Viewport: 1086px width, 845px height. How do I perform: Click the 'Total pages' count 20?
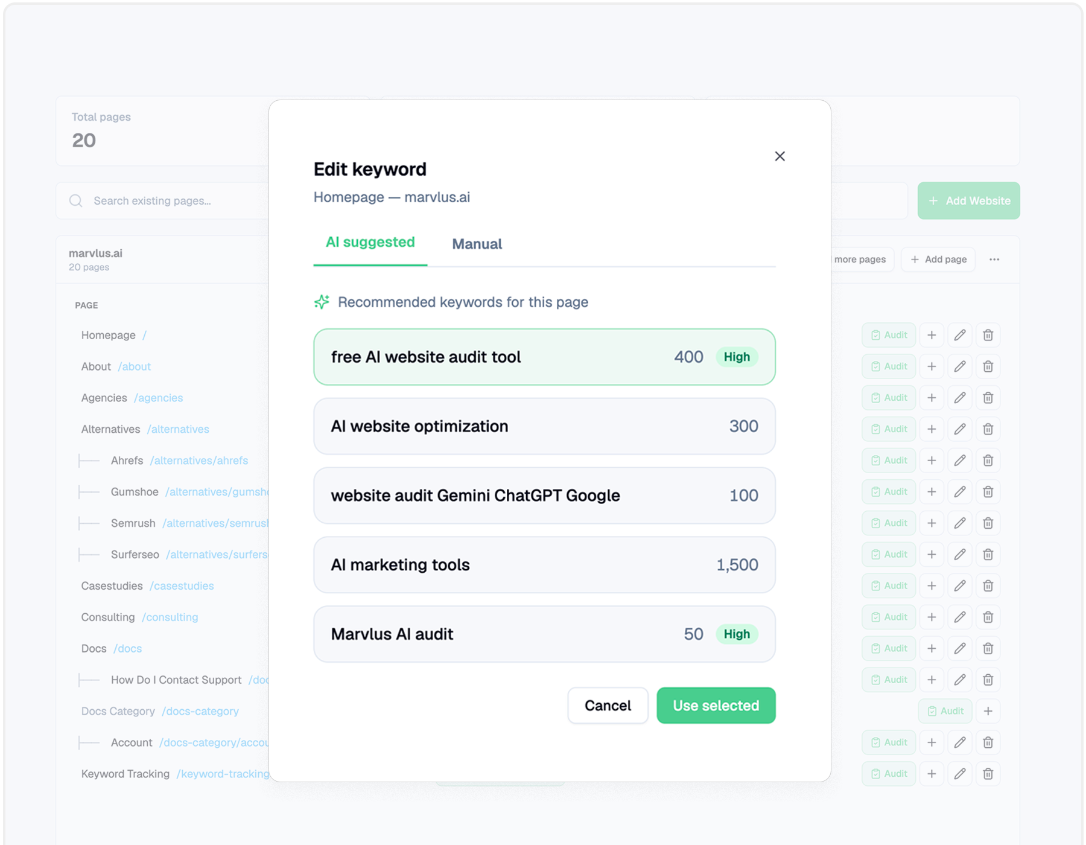pyautogui.click(x=84, y=140)
